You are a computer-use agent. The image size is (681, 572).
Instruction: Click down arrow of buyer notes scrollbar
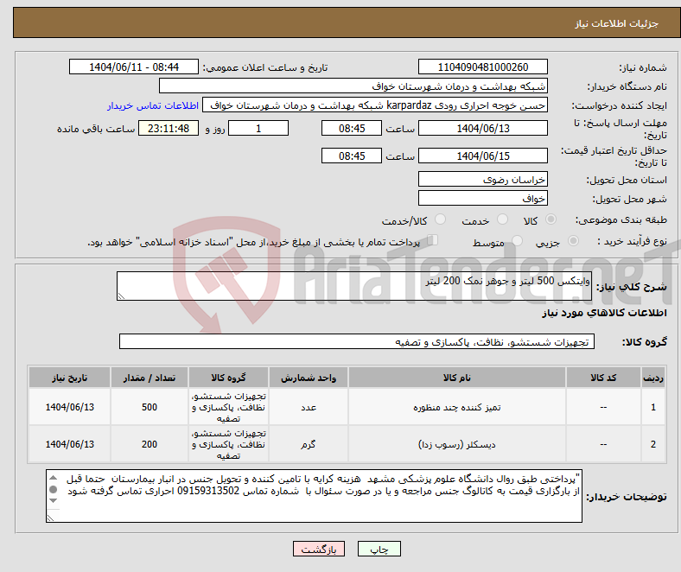(54, 501)
